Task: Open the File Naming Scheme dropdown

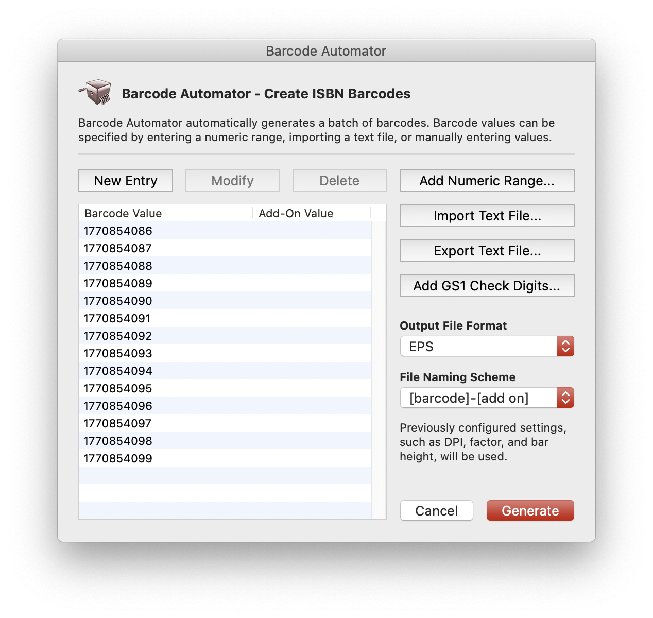Action: tap(487, 398)
